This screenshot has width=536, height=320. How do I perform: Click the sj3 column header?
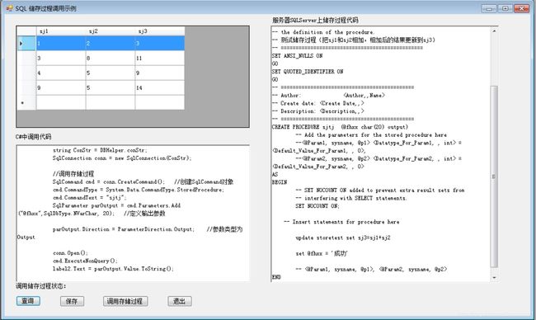coord(160,31)
